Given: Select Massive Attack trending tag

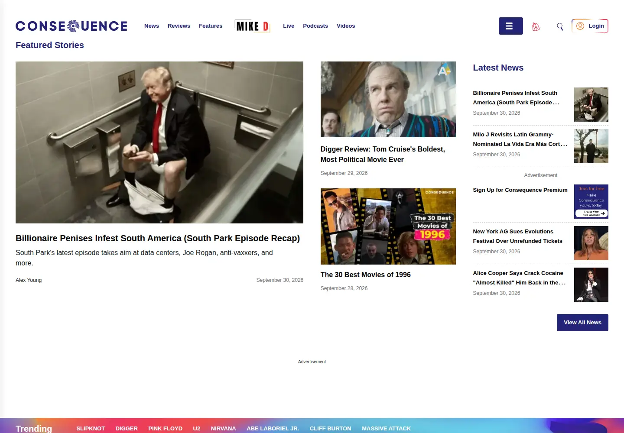Looking at the screenshot, I should click(x=386, y=428).
